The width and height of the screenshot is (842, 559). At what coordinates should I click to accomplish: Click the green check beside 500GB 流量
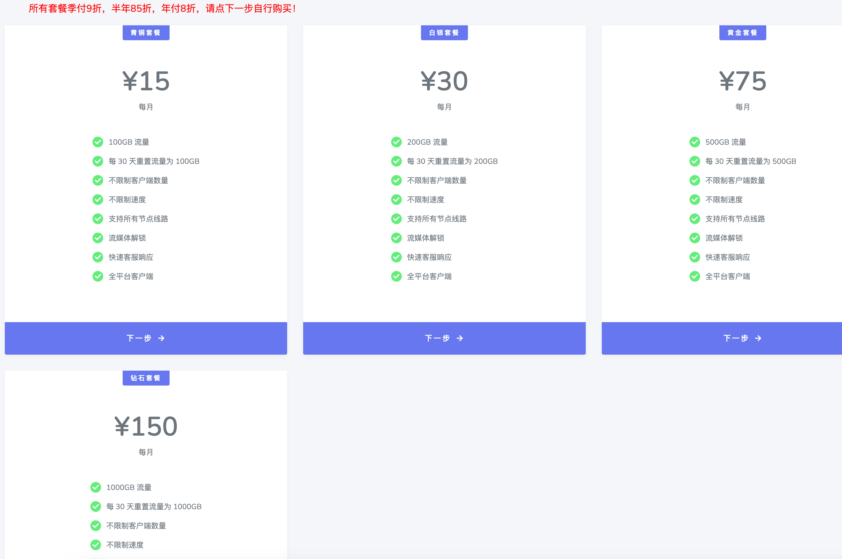(694, 142)
